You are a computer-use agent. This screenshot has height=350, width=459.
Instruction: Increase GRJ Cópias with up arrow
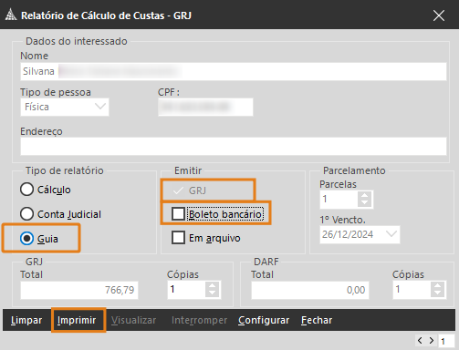click(212, 285)
